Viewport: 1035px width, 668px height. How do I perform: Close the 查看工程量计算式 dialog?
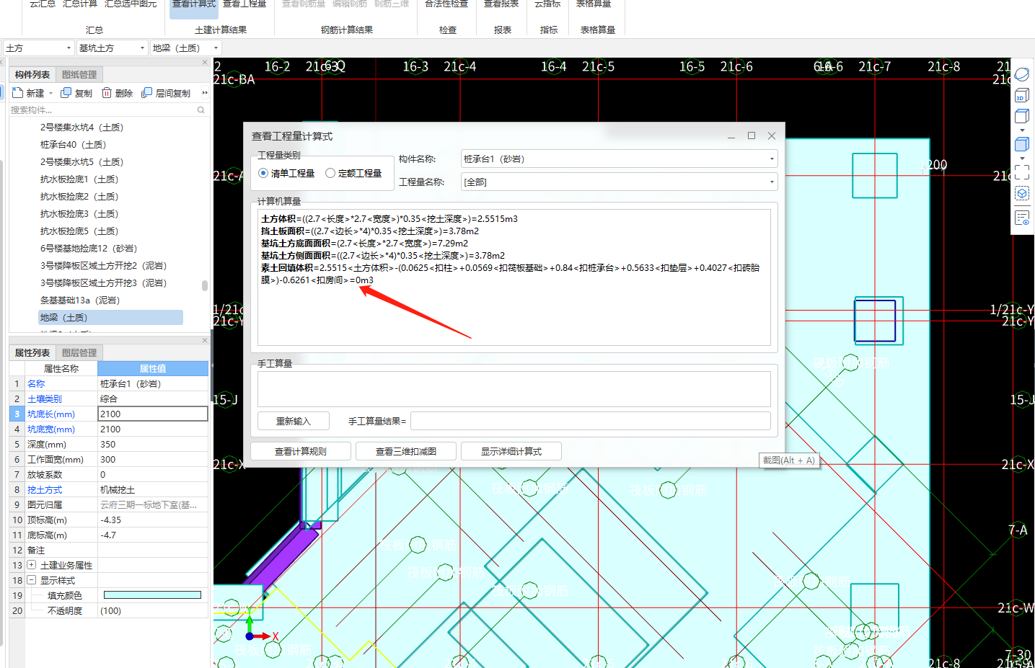pyautogui.click(x=772, y=135)
